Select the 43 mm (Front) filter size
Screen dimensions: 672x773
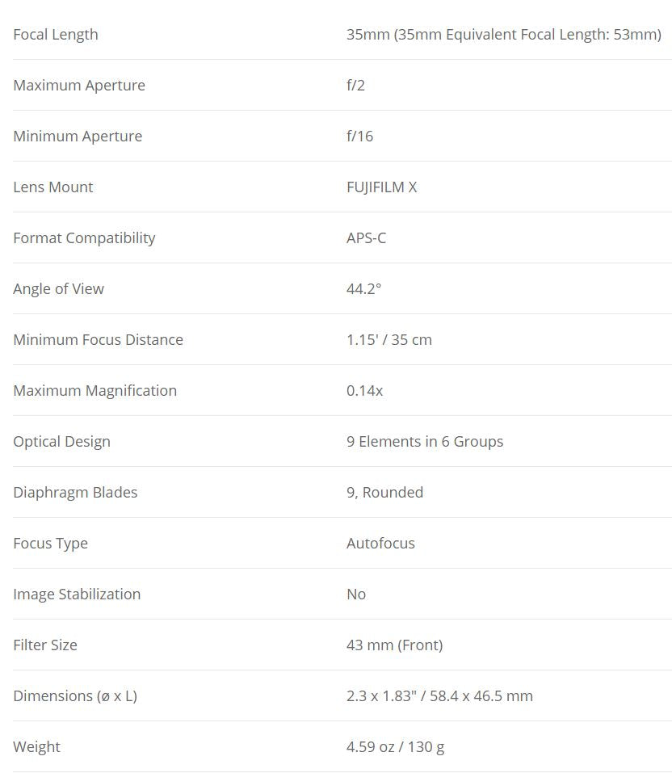coord(394,645)
